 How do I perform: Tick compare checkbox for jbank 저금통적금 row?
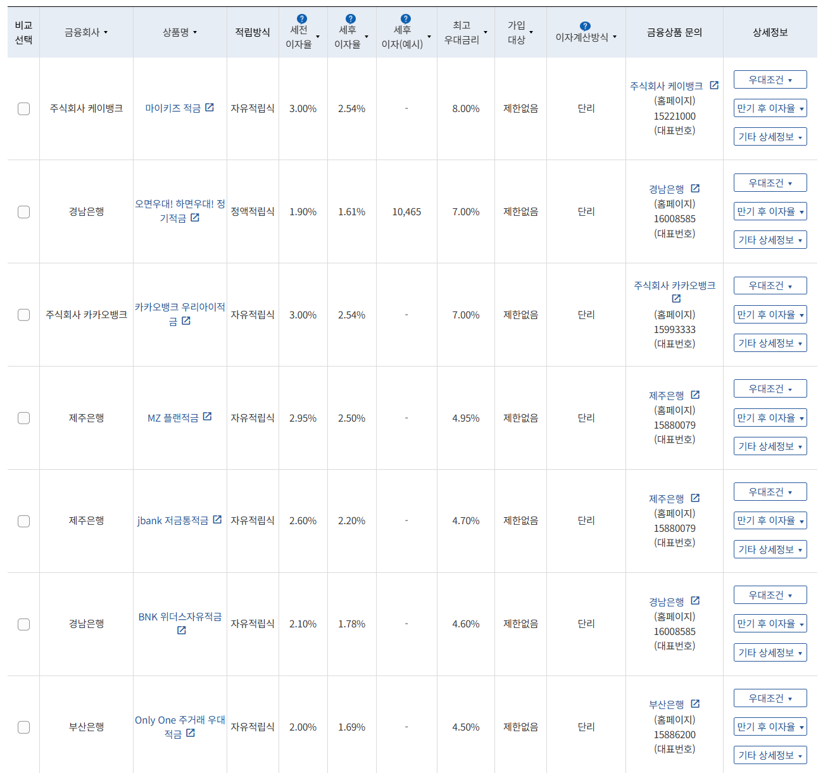(23, 521)
